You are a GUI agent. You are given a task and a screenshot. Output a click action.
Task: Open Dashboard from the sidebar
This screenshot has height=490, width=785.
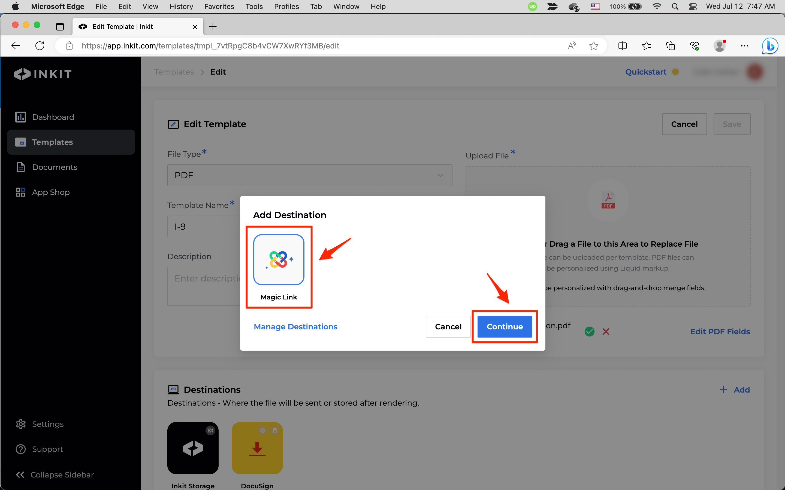point(53,117)
